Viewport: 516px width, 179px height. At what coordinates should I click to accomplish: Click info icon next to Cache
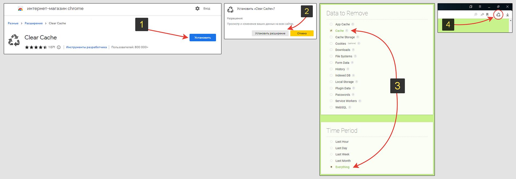pos(347,31)
